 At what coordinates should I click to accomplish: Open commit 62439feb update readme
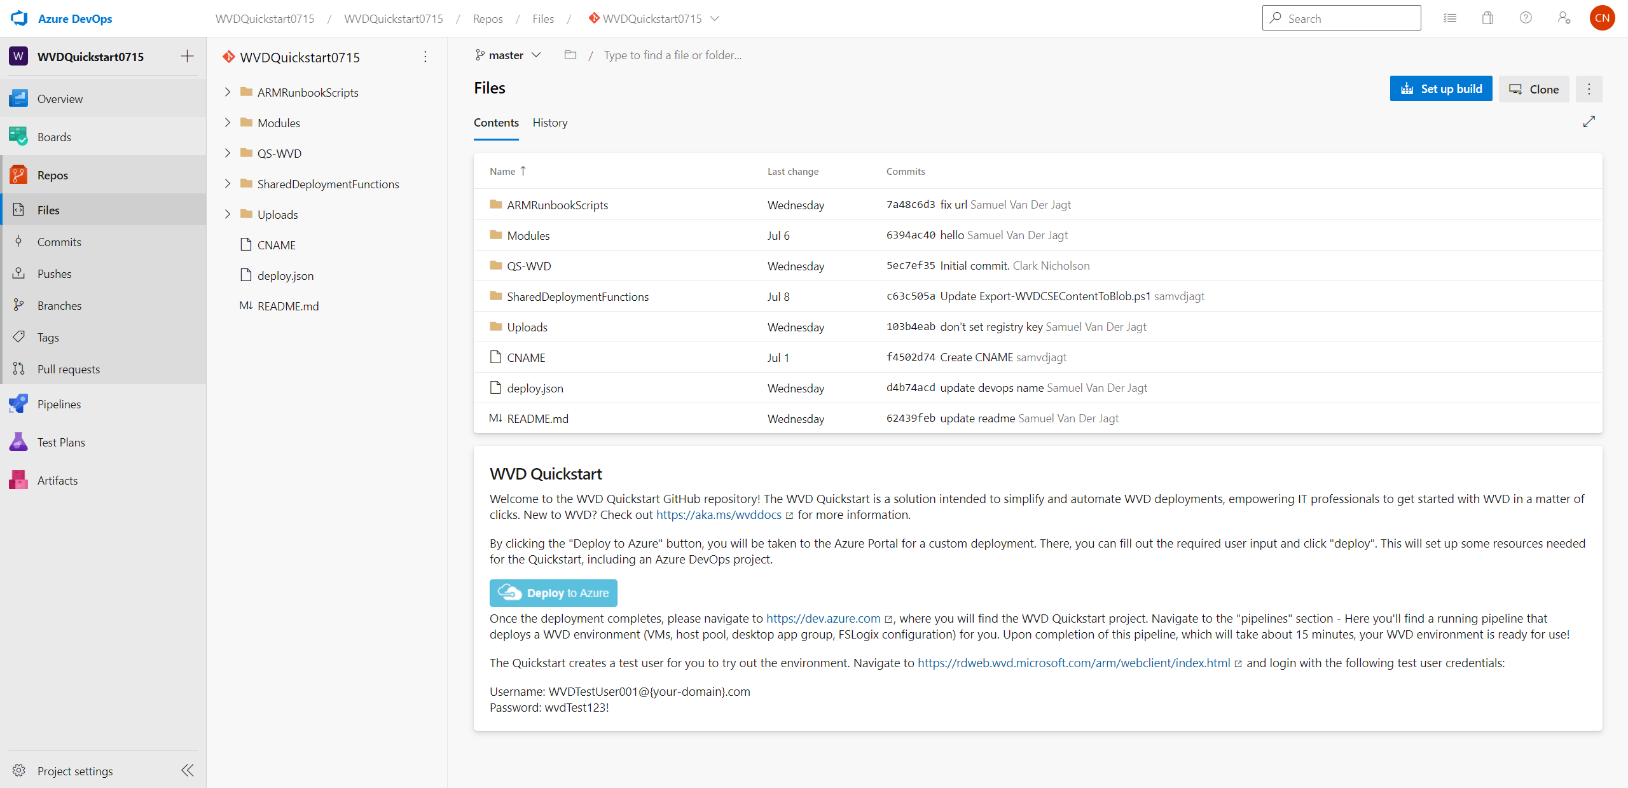[x=951, y=418]
